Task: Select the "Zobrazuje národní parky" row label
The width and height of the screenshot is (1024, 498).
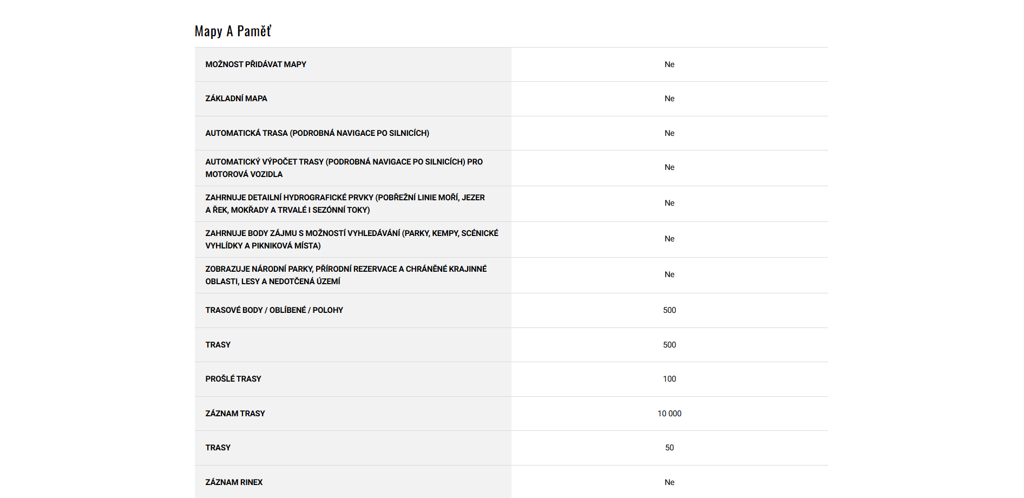Action: [x=346, y=275]
